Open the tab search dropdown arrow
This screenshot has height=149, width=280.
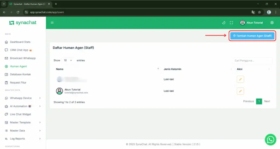click(x=4, y=4)
